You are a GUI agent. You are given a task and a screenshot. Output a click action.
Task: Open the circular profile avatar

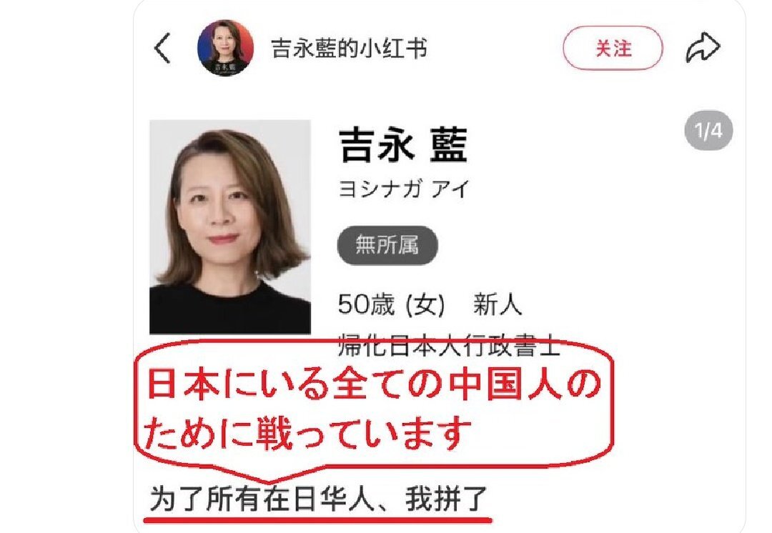pos(225,48)
